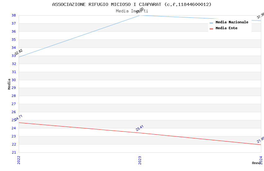Click the y-axis tick value 24
The height and width of the screenshot is (171, 264).
[14, 128]
